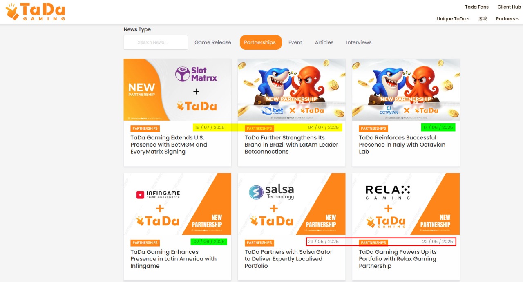The width and height of the screenshot is (523, 282).
Task: Open article about BetMGM and EveryMatrix signing
Action: click(169, 145)
